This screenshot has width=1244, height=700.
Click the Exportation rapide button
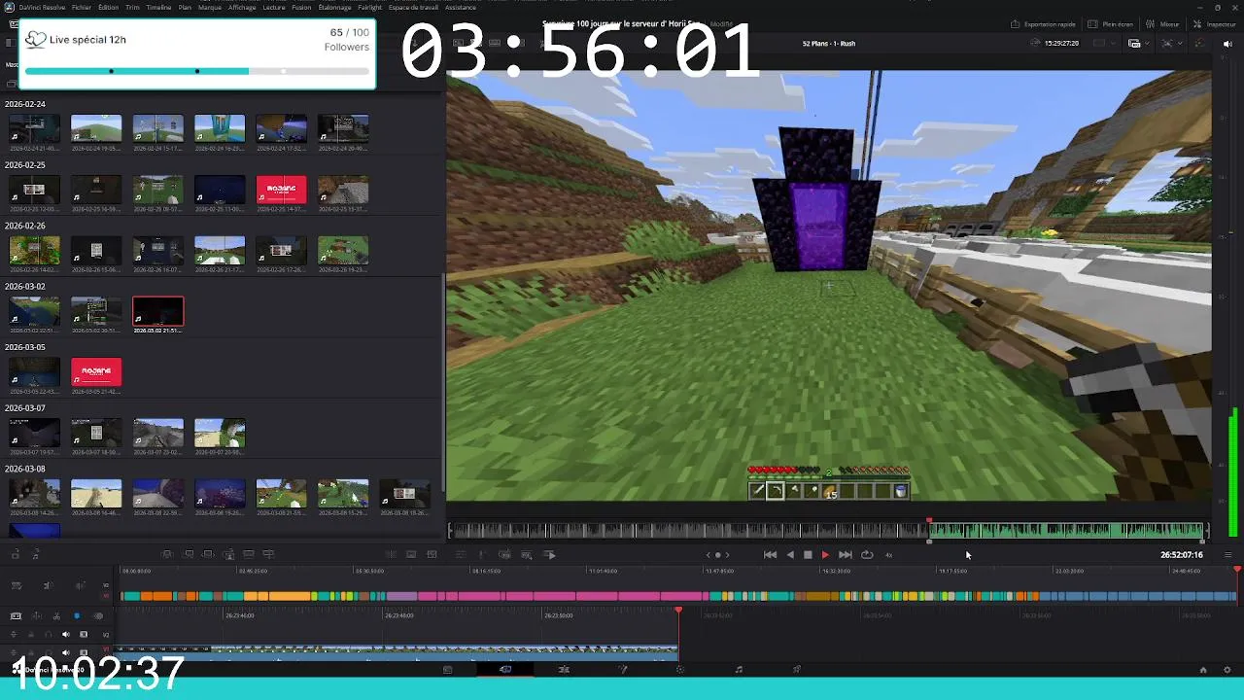coord(1043,24)
